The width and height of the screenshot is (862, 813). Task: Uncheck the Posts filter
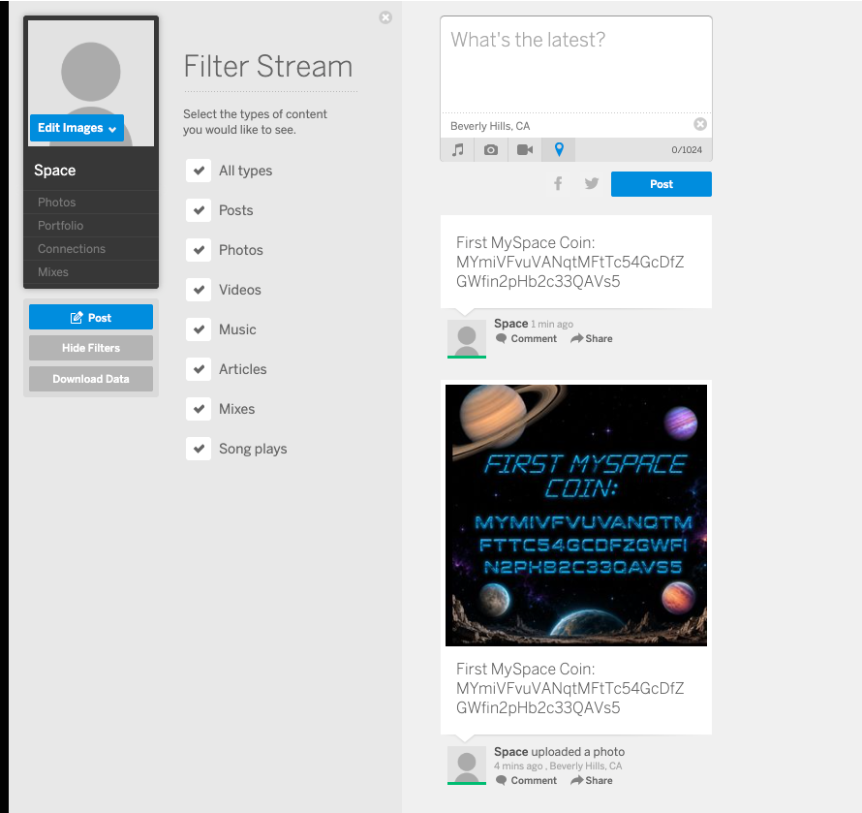coord(199,210)
